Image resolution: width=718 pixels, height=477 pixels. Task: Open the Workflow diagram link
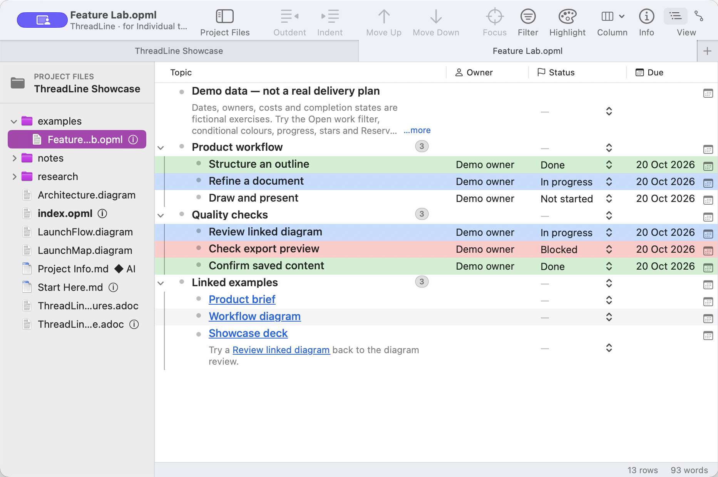[x=254, y=316]
